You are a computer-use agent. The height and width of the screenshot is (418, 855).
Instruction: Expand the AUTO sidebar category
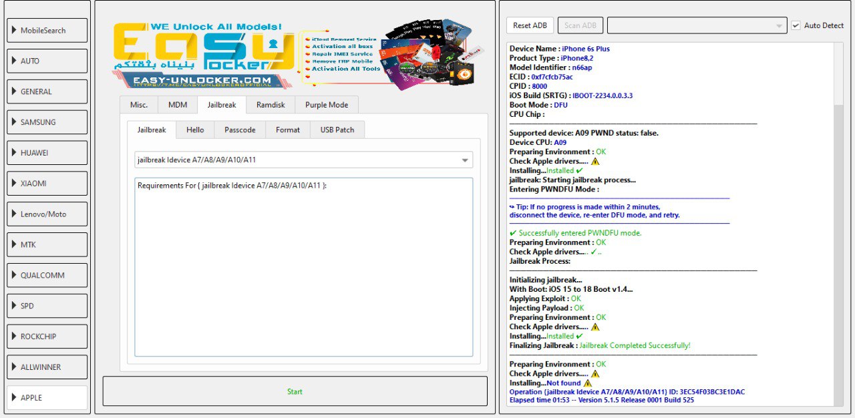coord(47,61)
